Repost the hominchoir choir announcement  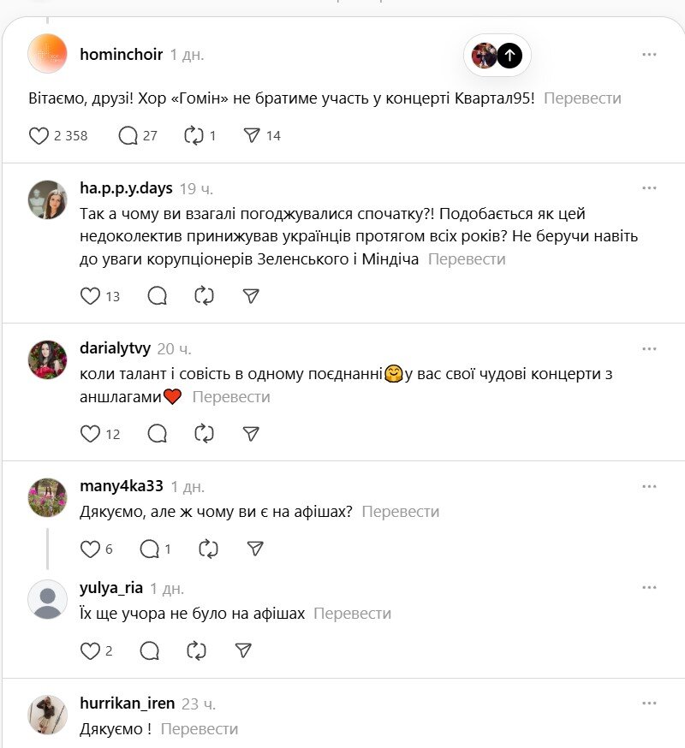click(194, 135)
